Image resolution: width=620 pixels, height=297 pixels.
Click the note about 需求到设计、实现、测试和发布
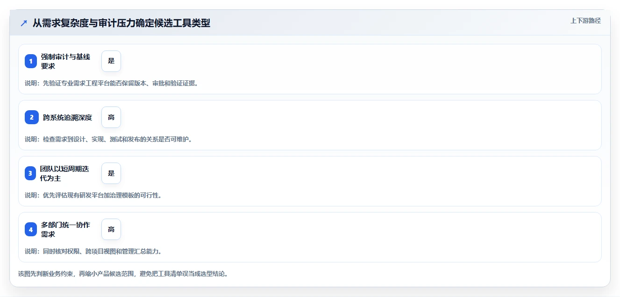[108, 139]
